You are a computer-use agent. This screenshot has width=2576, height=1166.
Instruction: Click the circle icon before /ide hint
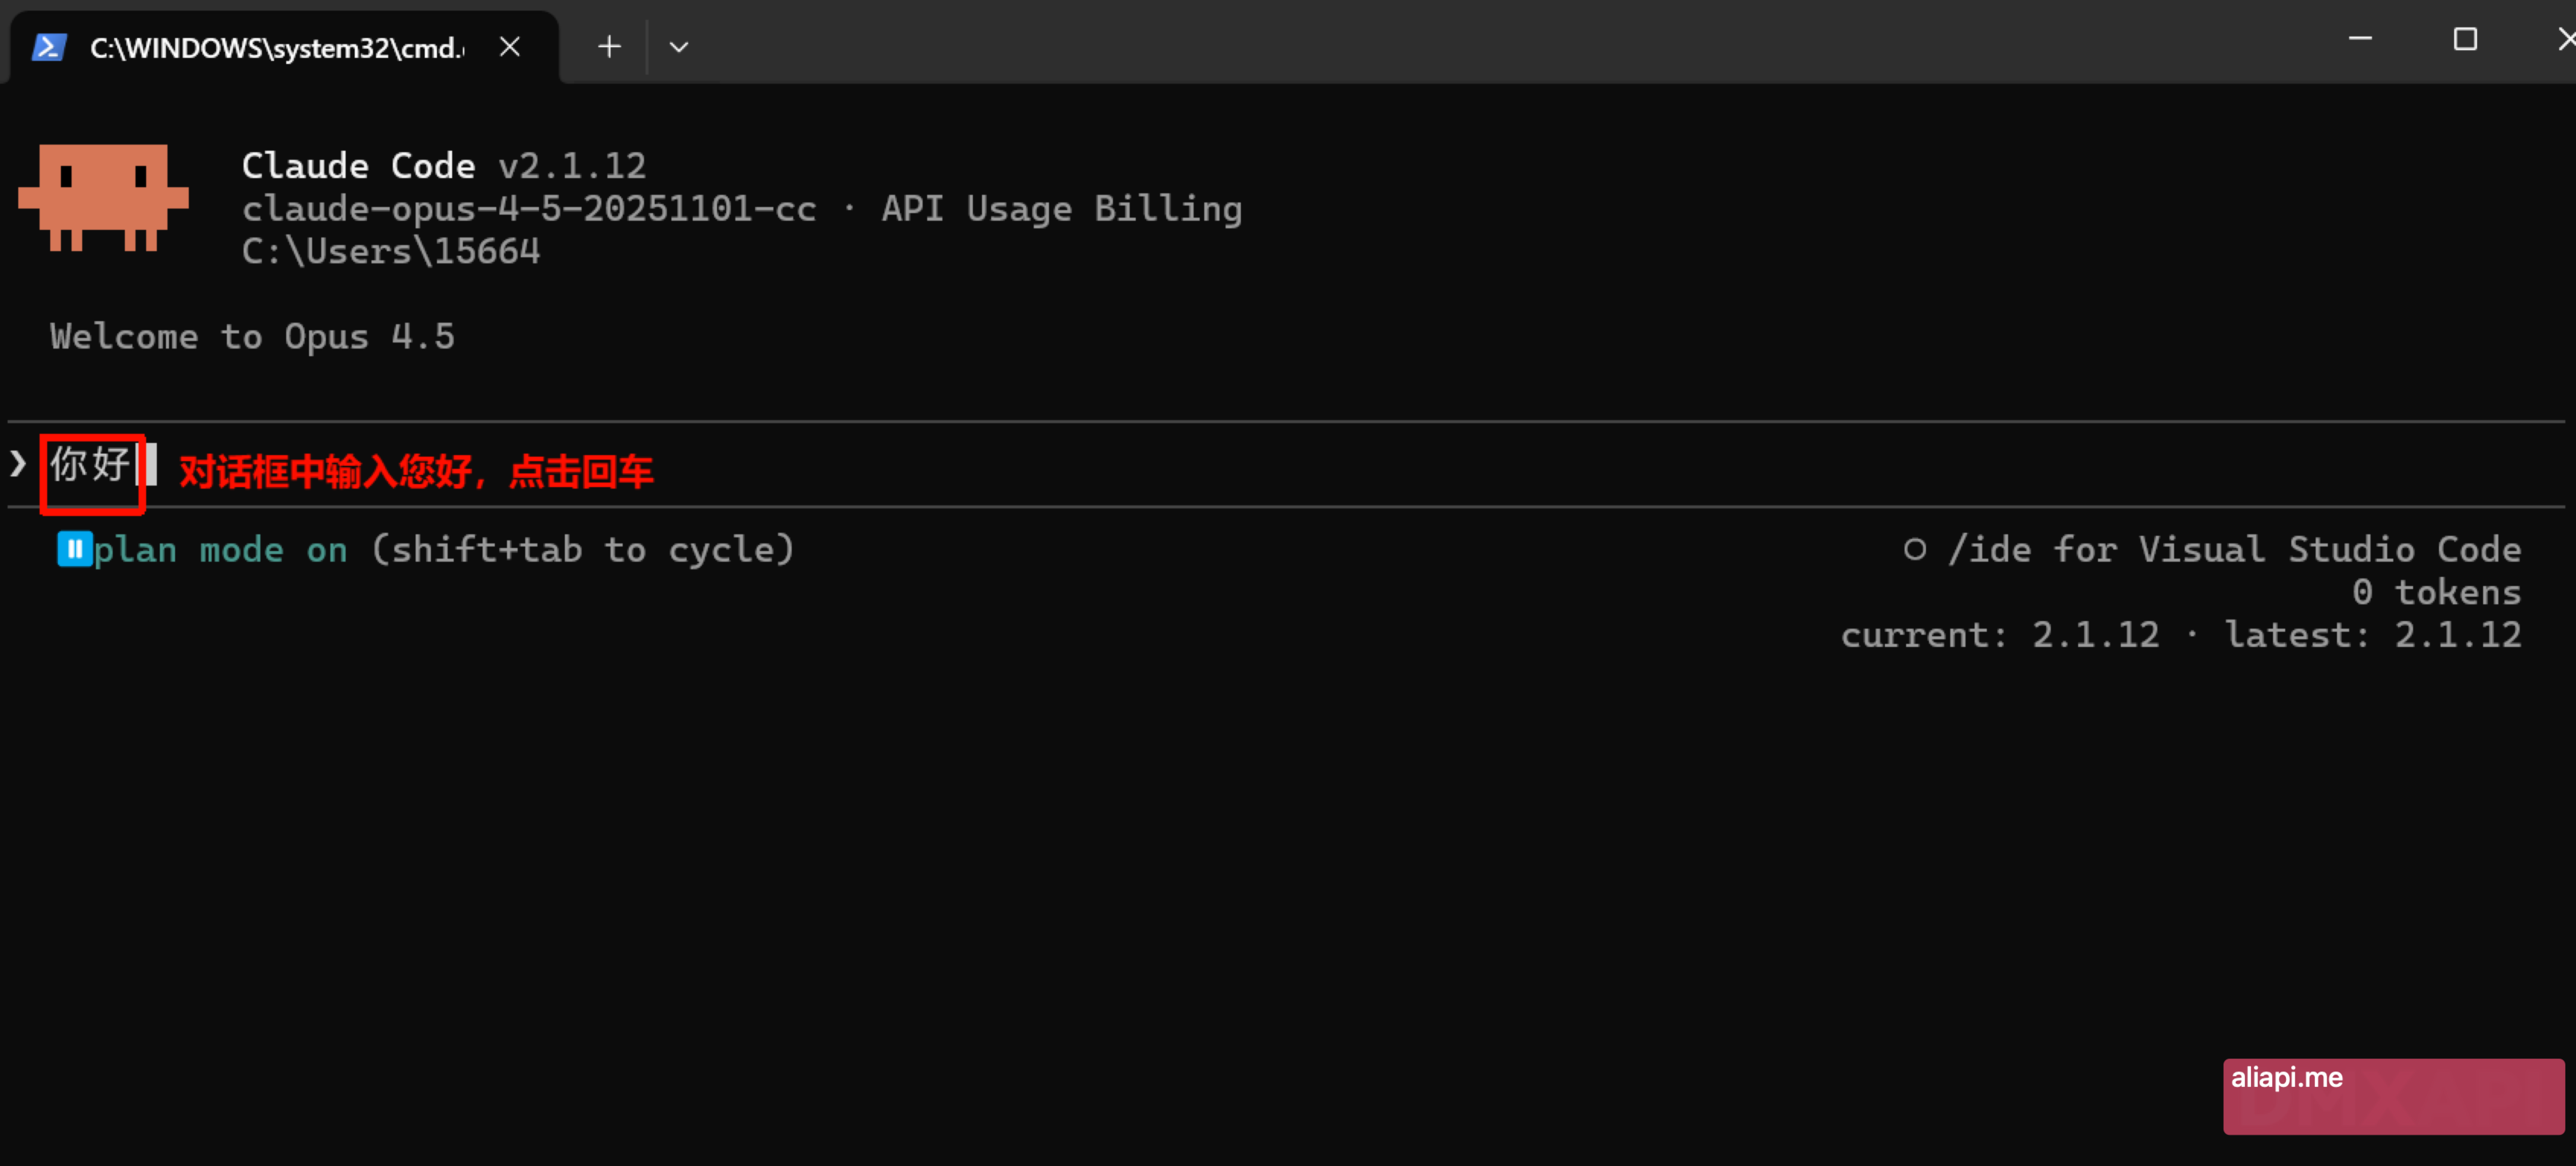[1914, 549]
